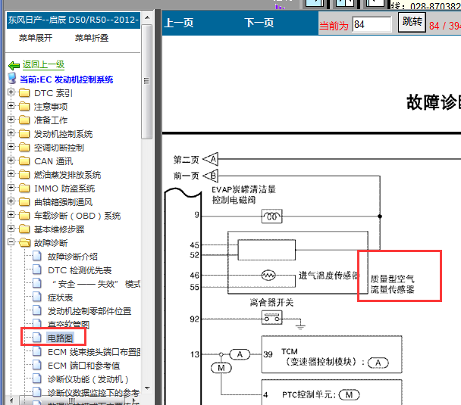This screenshot has height=405, width=461.
Task: Open the 诊断仪数据监控下的参考 item
Action: (x=93, y=392)
